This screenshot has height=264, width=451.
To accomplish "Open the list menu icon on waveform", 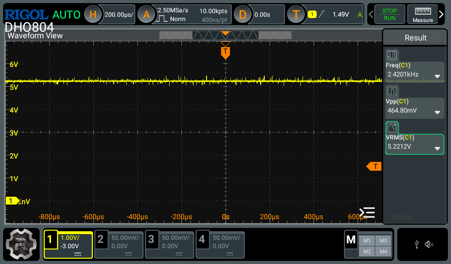I will coord(367,213).
